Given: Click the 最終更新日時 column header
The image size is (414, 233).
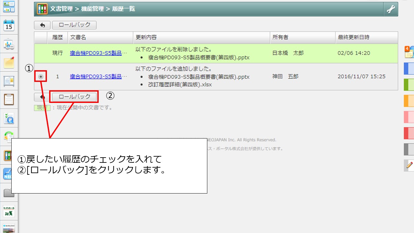Looking at the screenshot, I should point(353,38).
